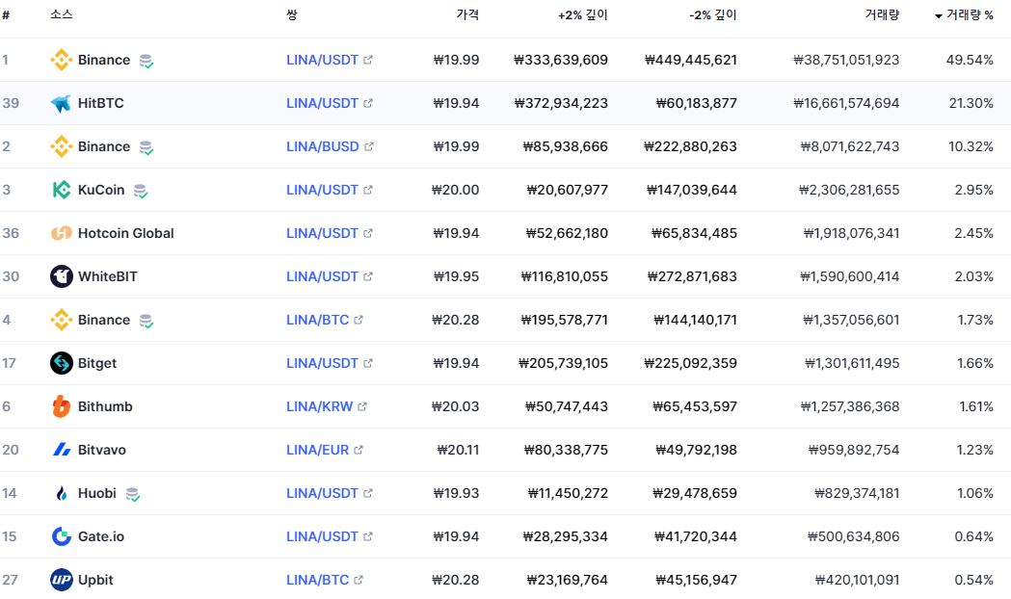
Task: Open the Gate.io exchange name
Action: [x=101, y=536]
